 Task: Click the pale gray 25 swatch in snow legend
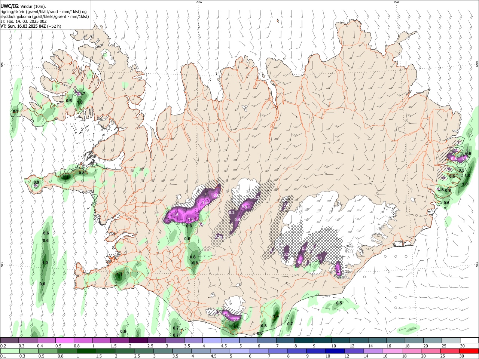pos(451,340)
